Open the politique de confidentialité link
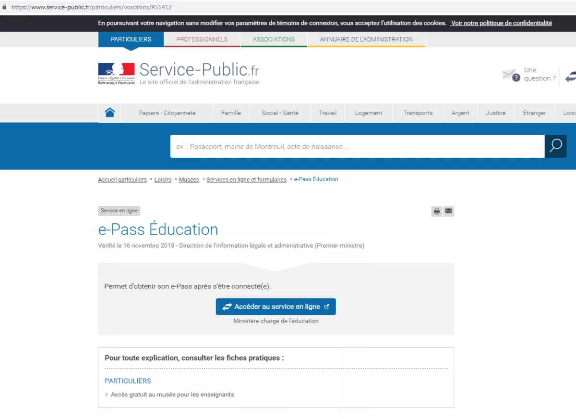Screen dimensions: 576x419 pyautogui.click(x=501, y=23)
